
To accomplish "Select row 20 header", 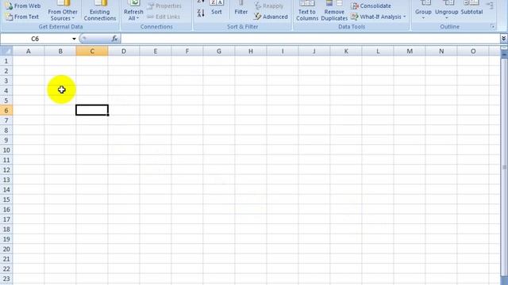I will pos(6,249).
